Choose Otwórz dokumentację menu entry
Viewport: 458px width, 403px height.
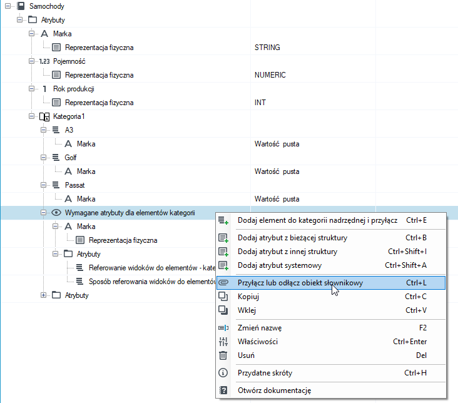pos(331,390)
